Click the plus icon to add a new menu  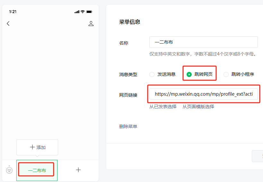(x=78, y=170)
